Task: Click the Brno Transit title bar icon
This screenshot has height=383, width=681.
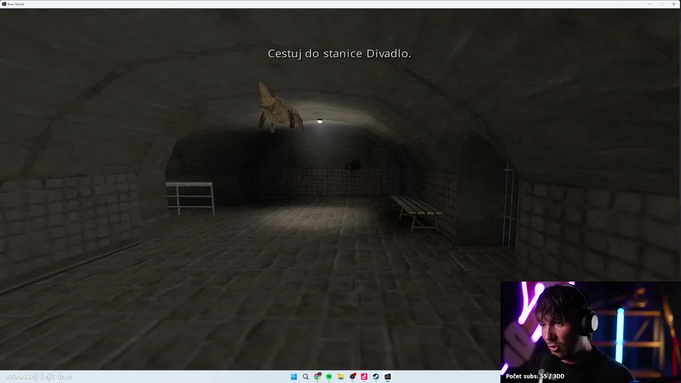Action: click(4, 4)
